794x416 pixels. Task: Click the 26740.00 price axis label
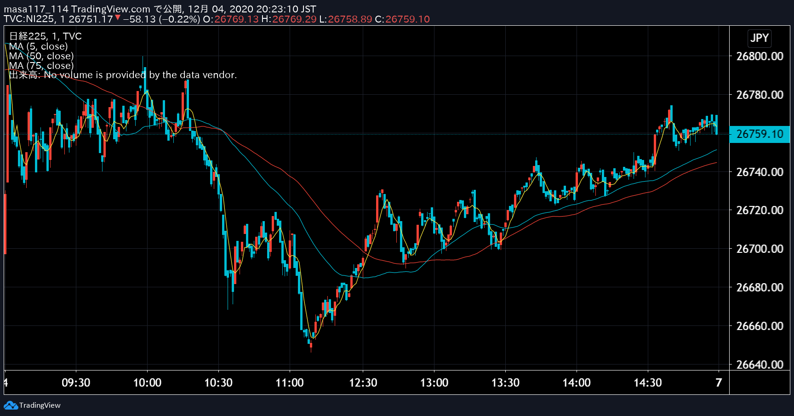760,172
